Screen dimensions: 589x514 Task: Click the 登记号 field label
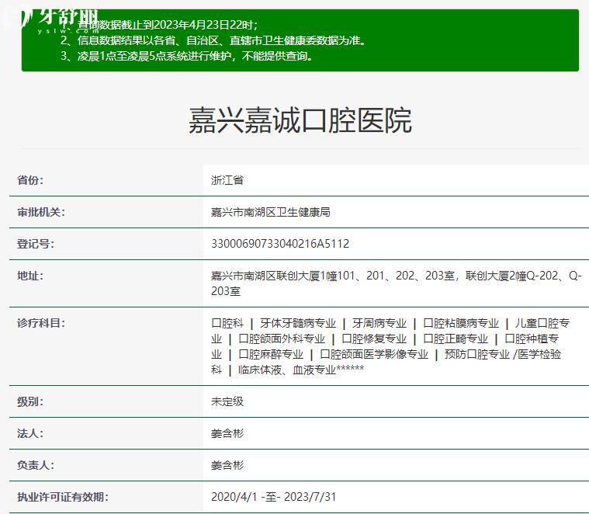click(36, 244)
